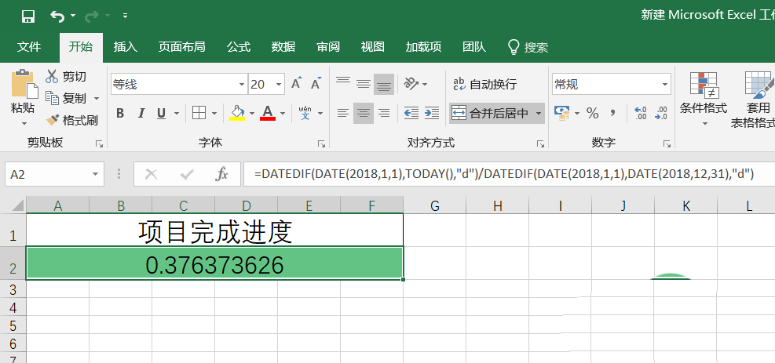This screenshot has height=363, width=775.
Task: Select Bottom Align icon
Action: click(x=384, y=84)
